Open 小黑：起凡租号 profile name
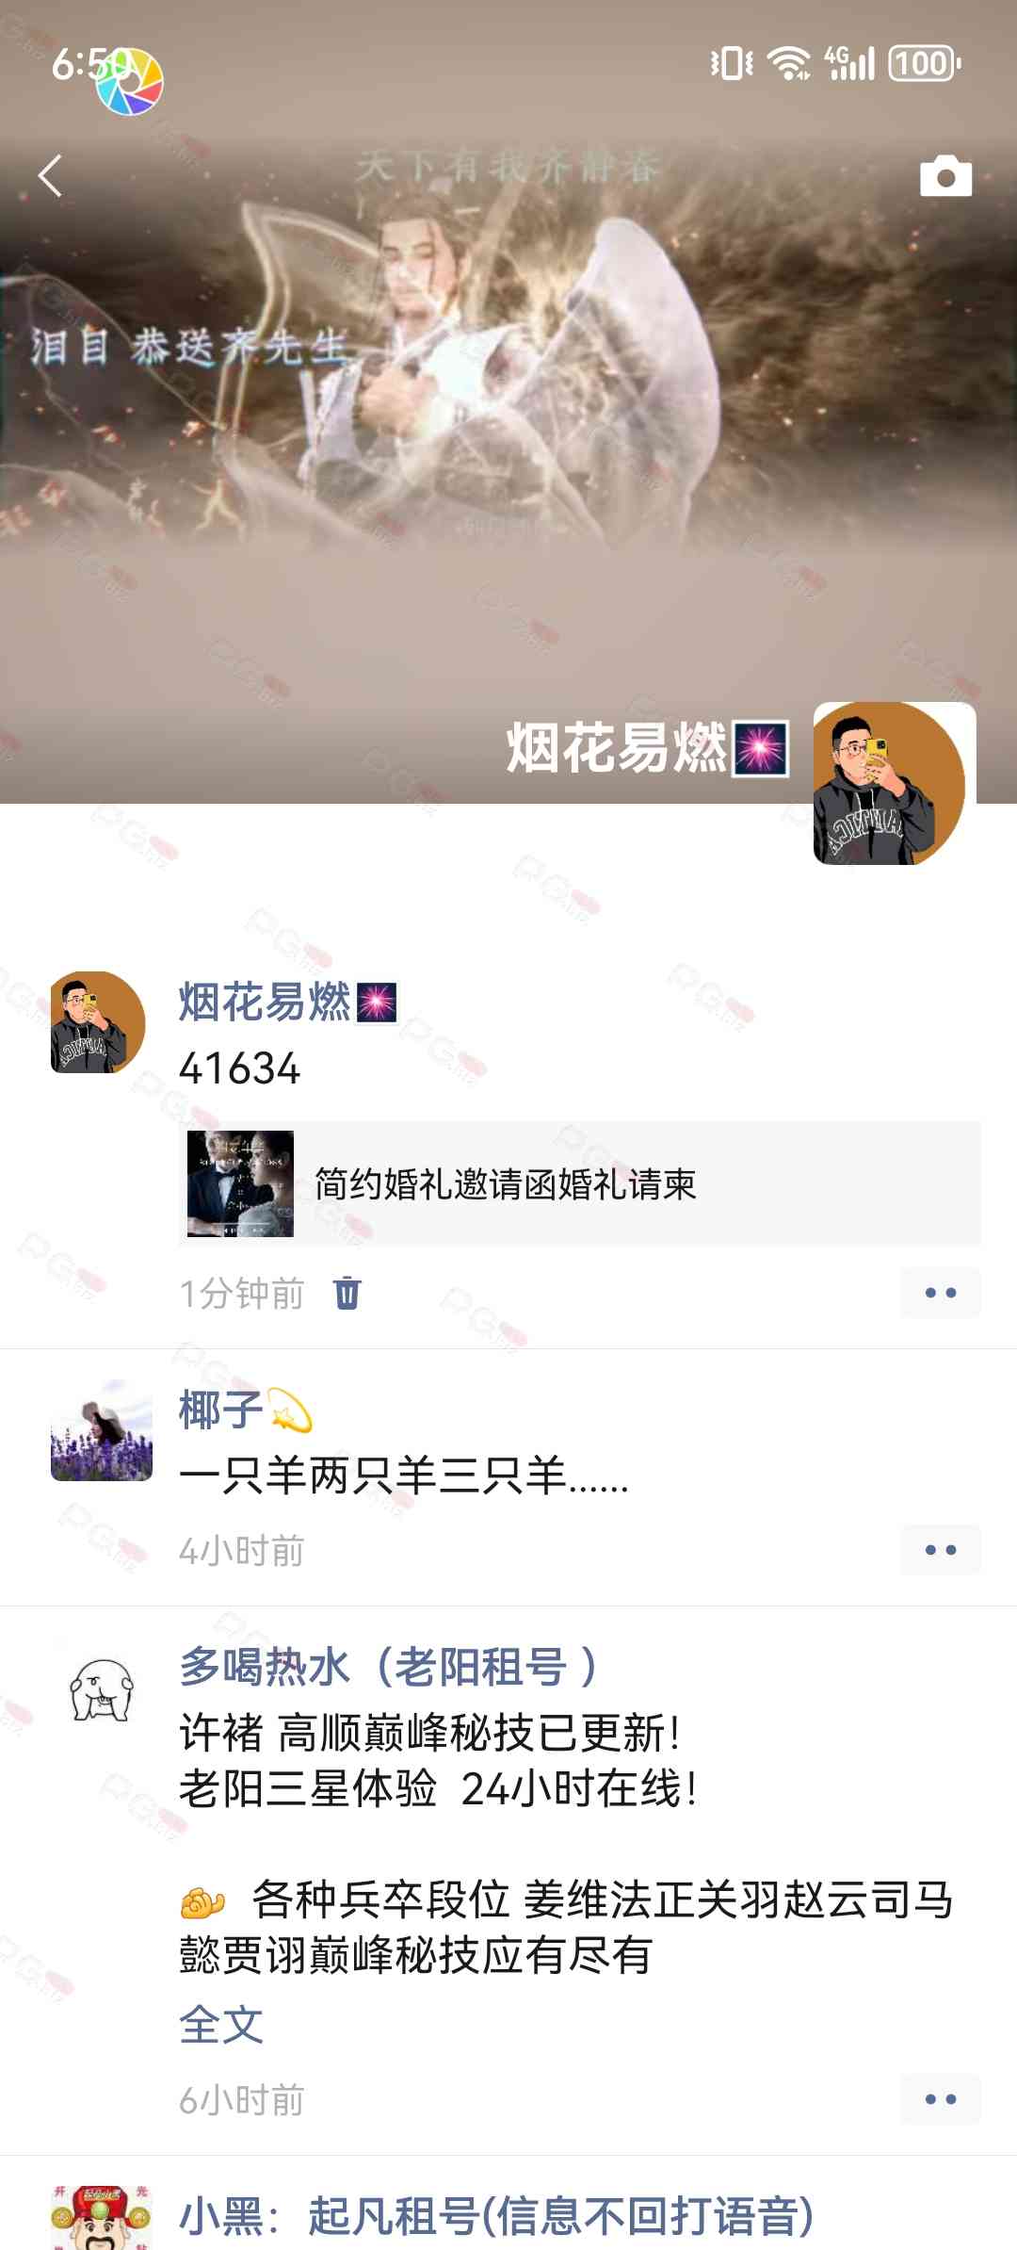This screenshot has height=2250, width=1017. click(x=496, y=2216)
